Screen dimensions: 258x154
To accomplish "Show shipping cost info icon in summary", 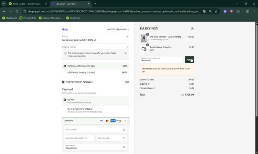I will tap(149, 84).
